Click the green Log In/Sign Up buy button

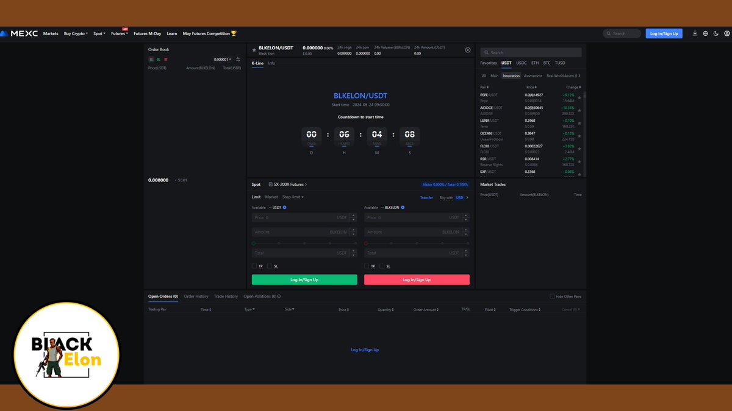tap(304, 280)
